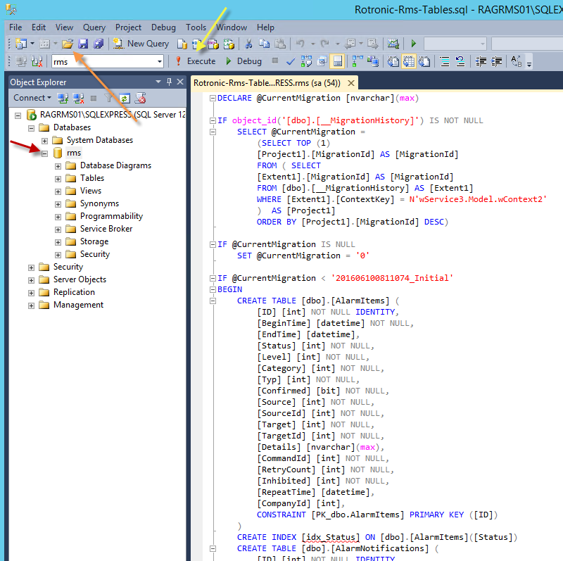Viewport: 563px width, 561px height.
Task: Click the Save All icon
Action: pyautogui.click(x=99, y=44)
